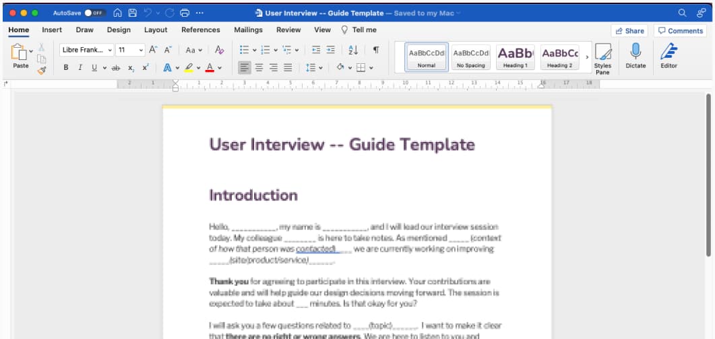
Task: Click the Format Painter brush icon
Action: pyautogui.click(x=41, y=69)
